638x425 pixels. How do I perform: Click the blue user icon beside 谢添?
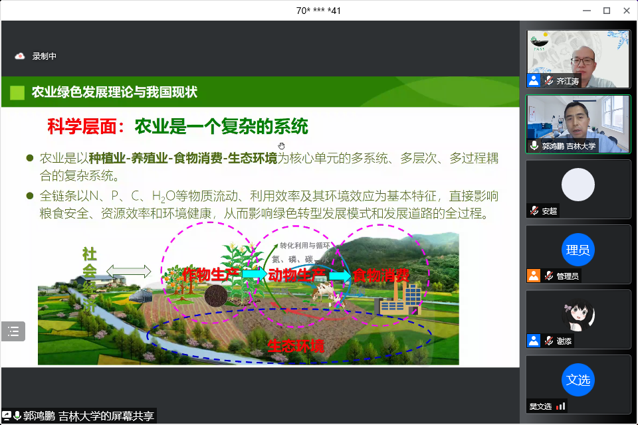pos(534,341)
